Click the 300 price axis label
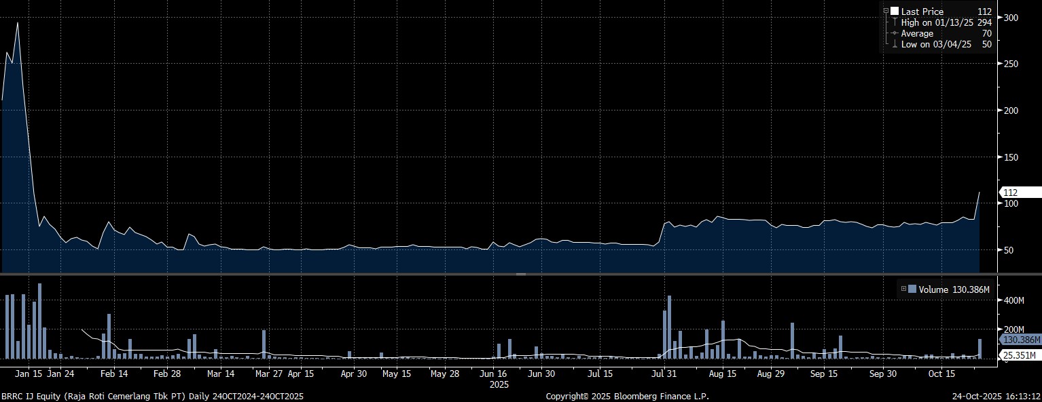The height and width of the screenshot is (402, 1042). point(1010,18)
